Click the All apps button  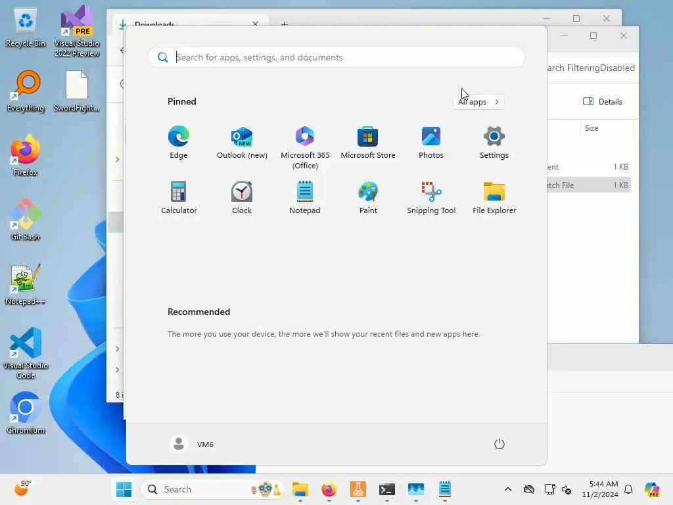click(478, 102)
